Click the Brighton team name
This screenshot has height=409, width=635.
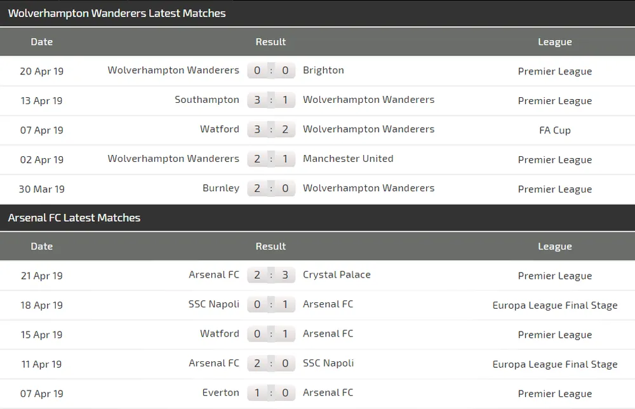pyautogui.click(x=323, y=70)
